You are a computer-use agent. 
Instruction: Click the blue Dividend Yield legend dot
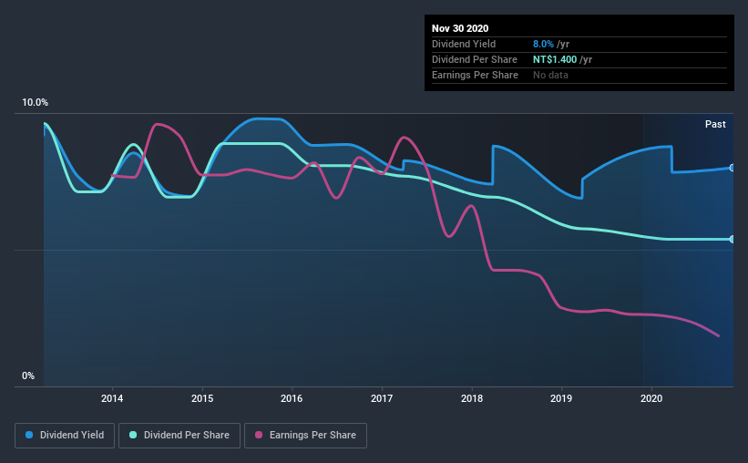pyautogui.click(x=29, y=435)
